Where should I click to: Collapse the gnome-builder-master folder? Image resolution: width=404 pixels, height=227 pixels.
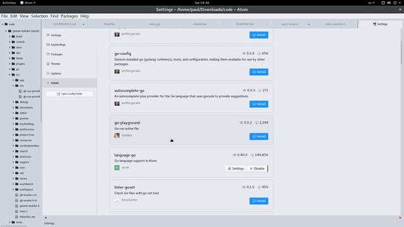pyautogui.click(x=6, y=31)
